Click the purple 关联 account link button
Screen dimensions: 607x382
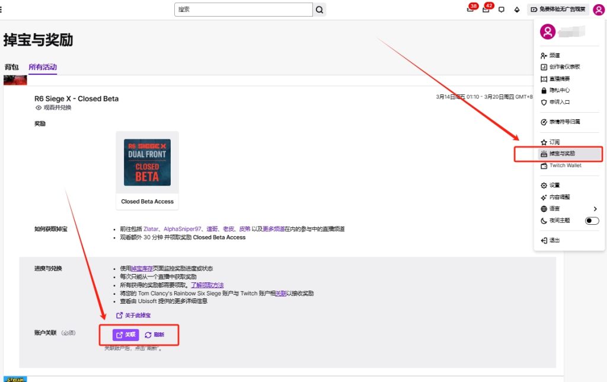(x=126, y=335)
